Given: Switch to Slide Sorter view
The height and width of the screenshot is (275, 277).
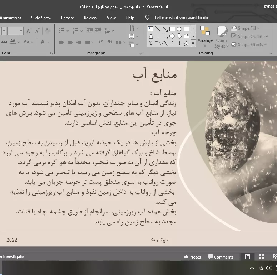Looking at the screenshot, I should coord(262,257).
